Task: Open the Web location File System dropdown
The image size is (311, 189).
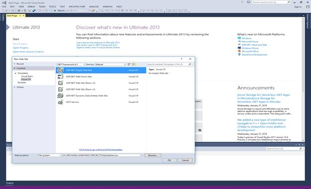Action: point(49,155)
